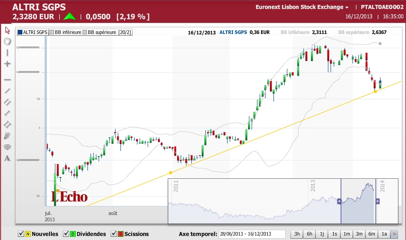Expand more time ranges with the > button
Image resolution: width=406 pixels, height=240 pixels.
394,234
